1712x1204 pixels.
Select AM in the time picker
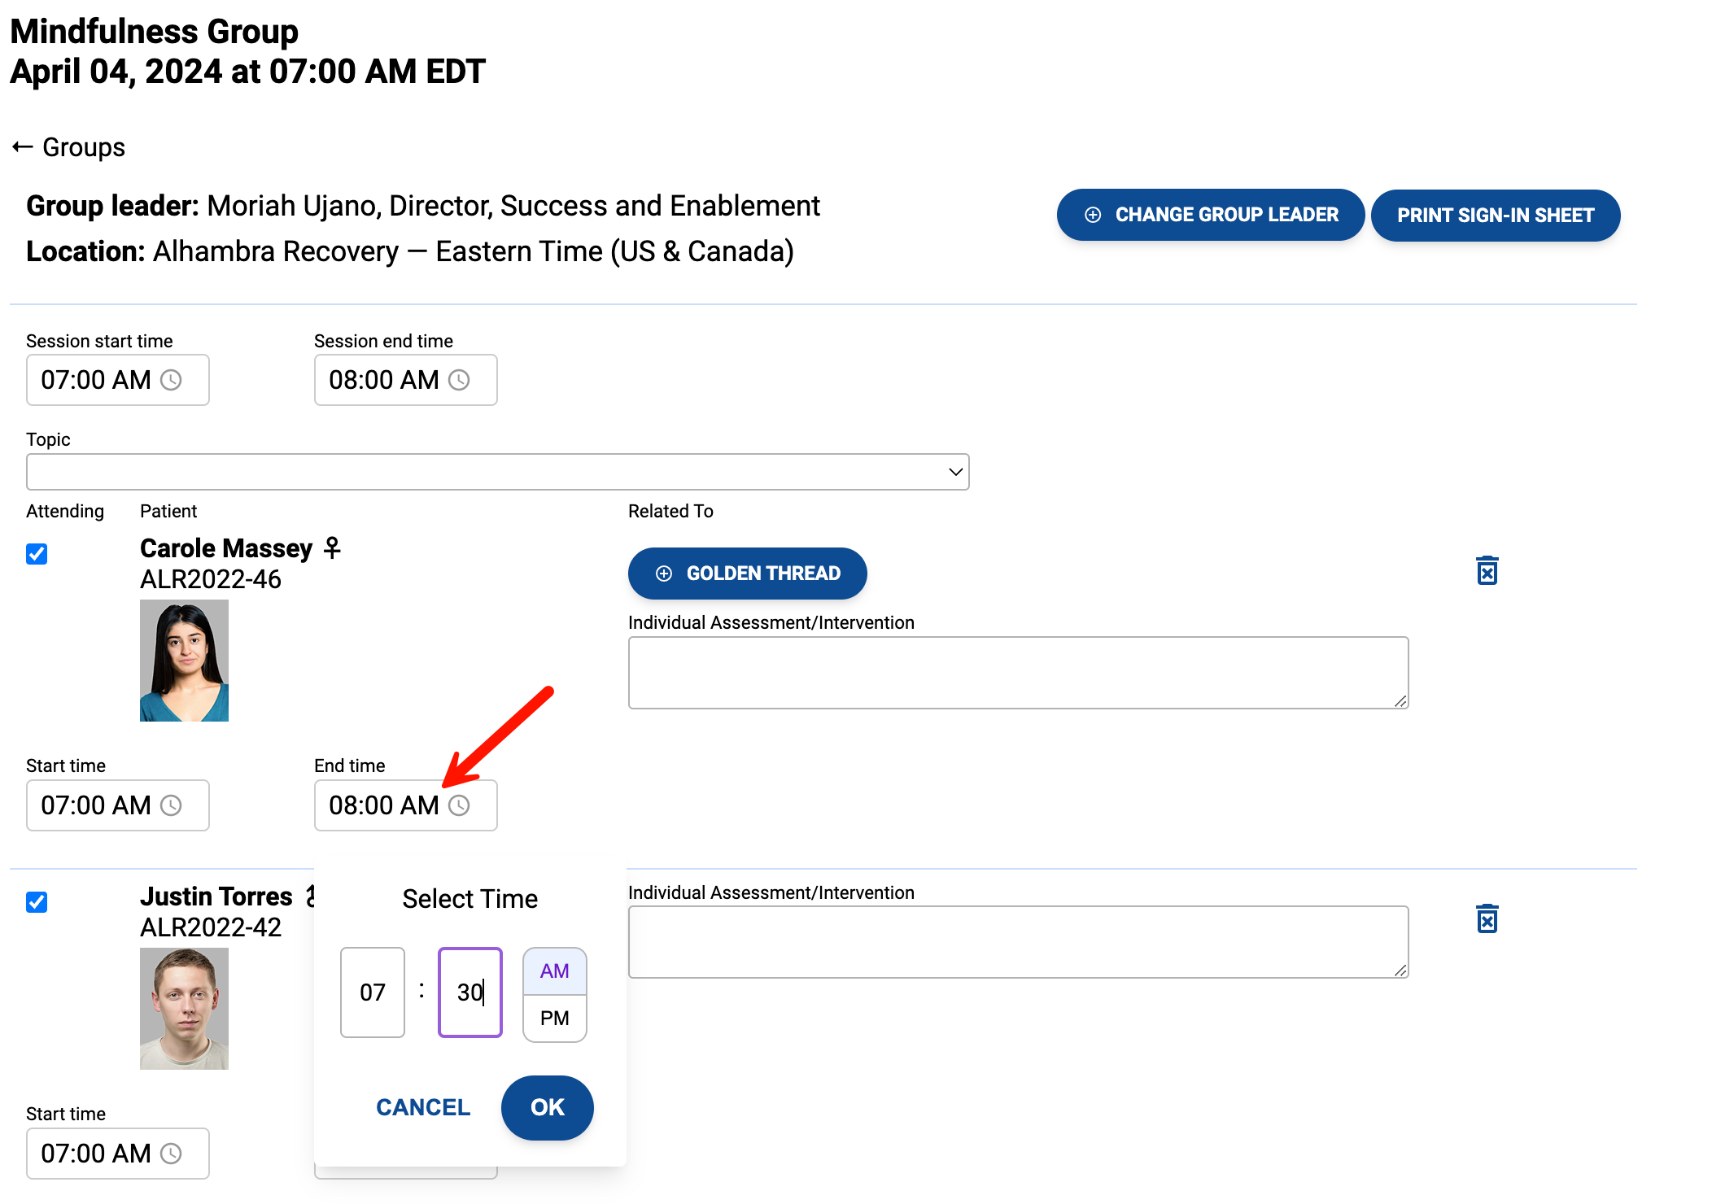(x=554, y=971)
